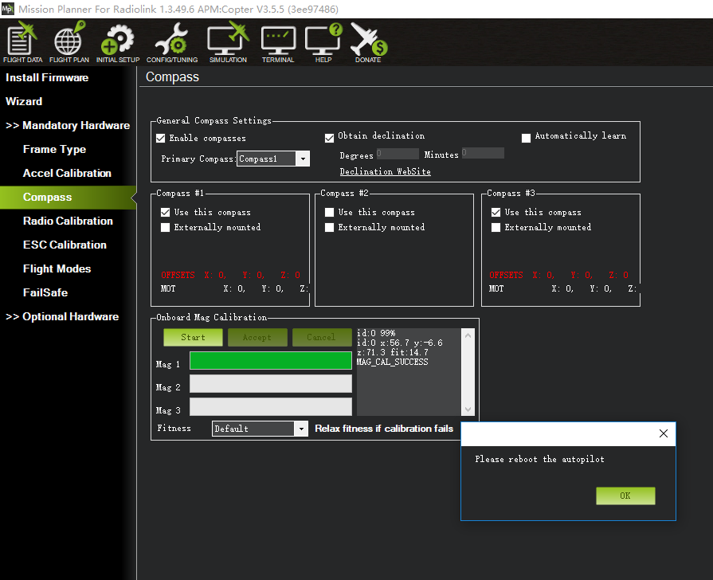
Task: Click the green Mag 1 progress bar
Action: coord(270,361)
